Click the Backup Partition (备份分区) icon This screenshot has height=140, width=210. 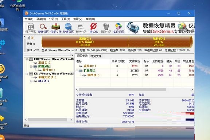[118, 28]
